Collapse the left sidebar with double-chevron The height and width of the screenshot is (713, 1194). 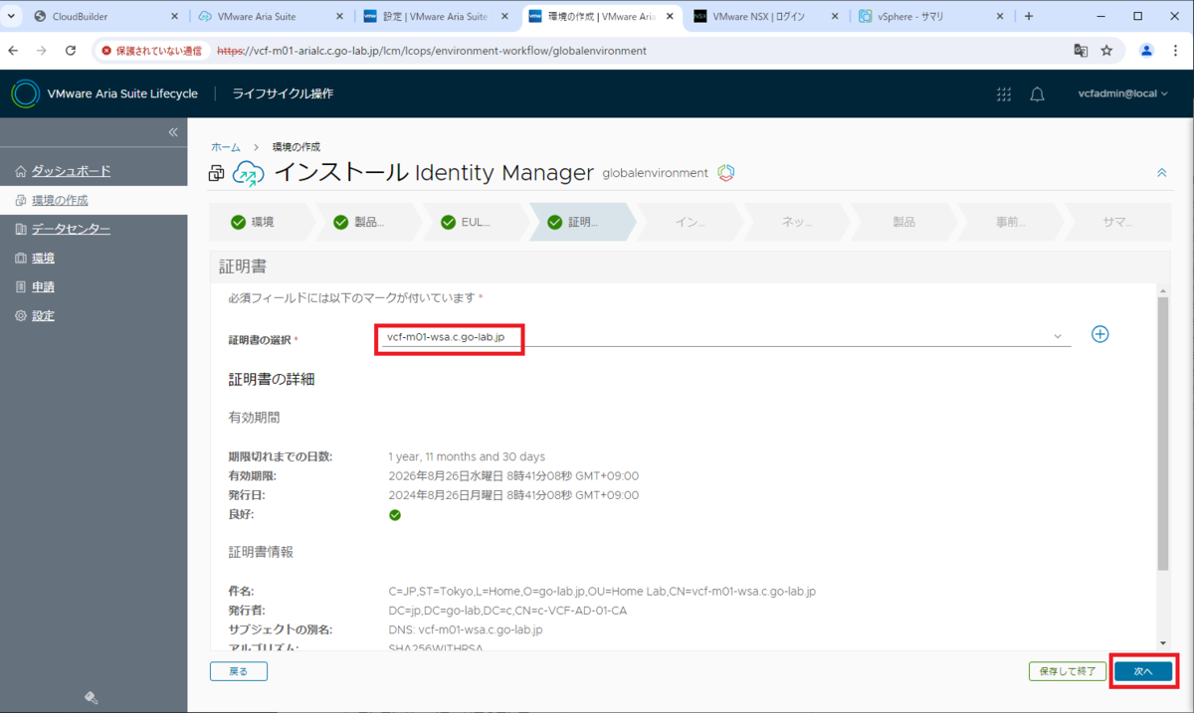click(x=172, y=132)
